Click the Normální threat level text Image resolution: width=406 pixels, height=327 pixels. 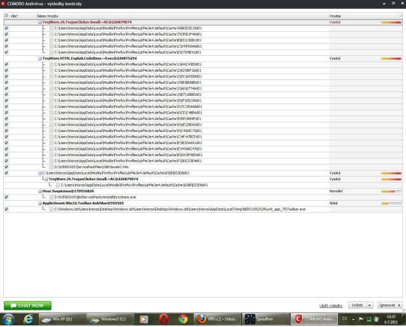point(336,191)
